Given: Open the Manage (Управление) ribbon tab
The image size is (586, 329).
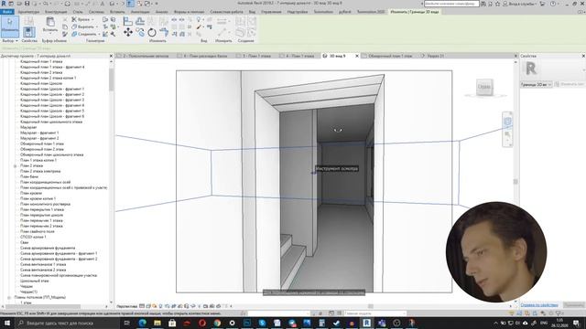Looking at the screenshot, I should [271, 12].
